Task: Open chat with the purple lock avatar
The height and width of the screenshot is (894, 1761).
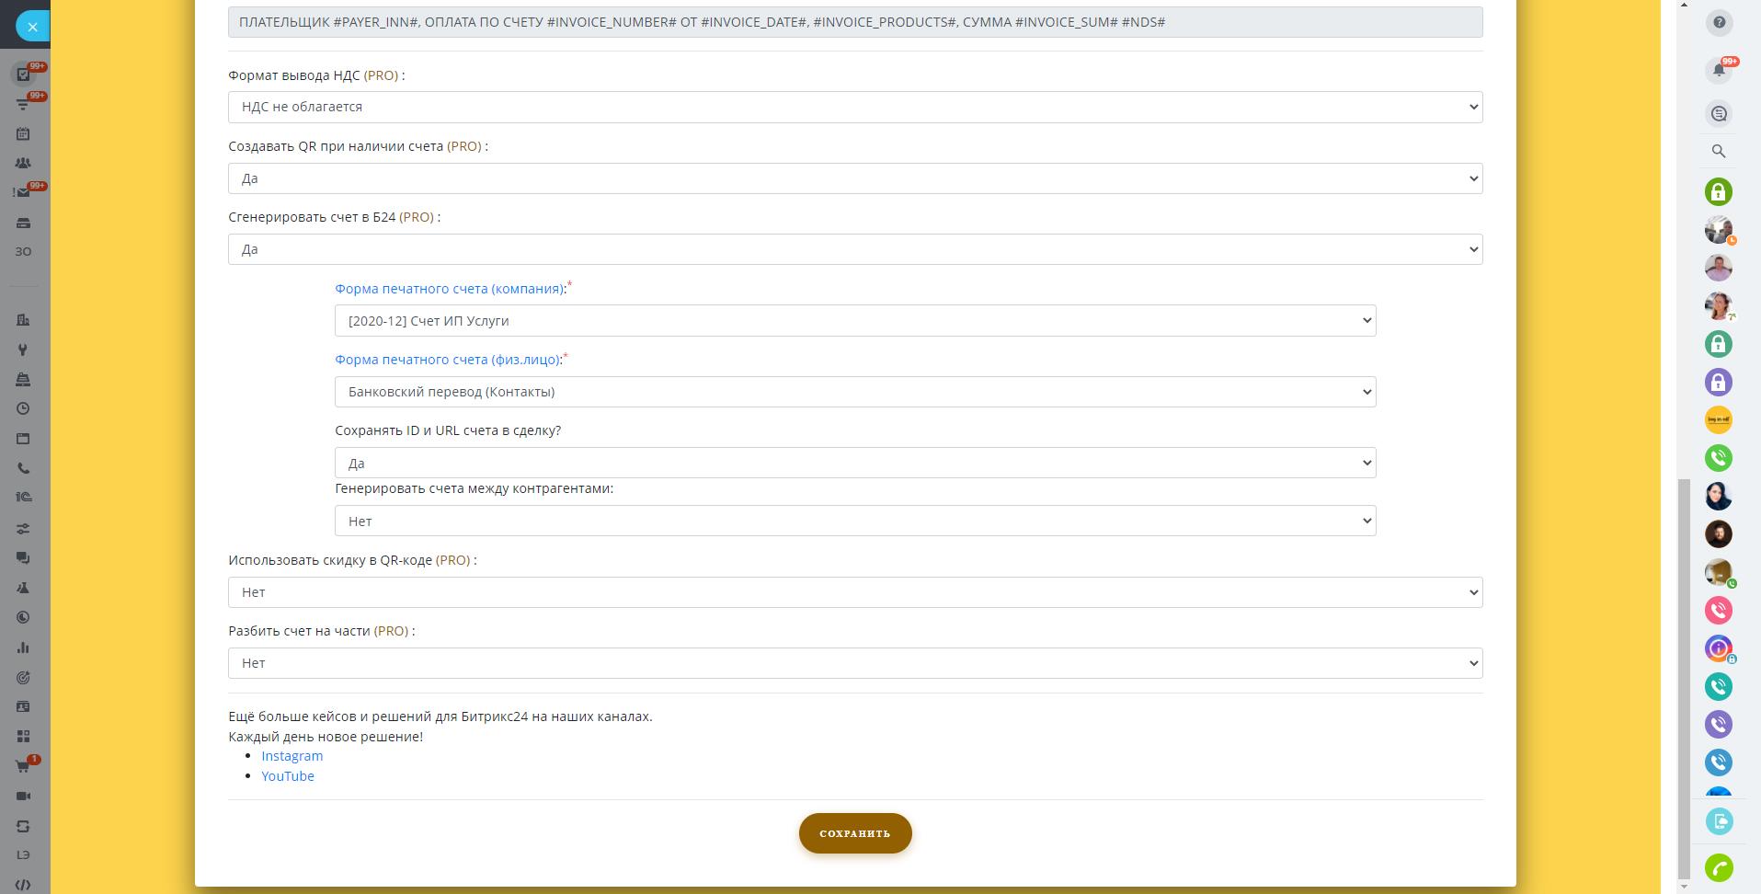Action: coord(1719,382)
